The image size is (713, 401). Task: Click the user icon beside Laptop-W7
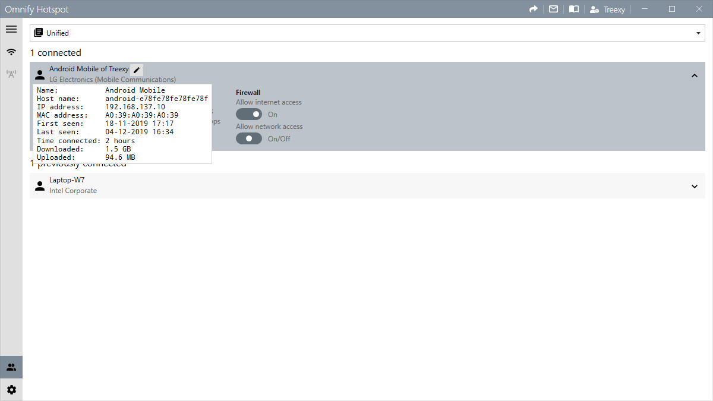39,185
